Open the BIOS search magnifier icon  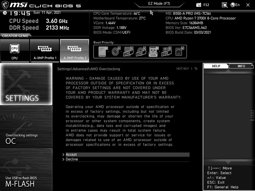tap(225, 5)
